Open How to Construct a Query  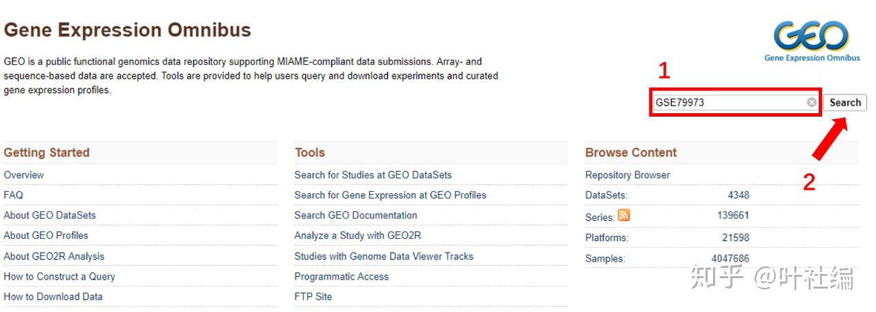coord(59,276)
